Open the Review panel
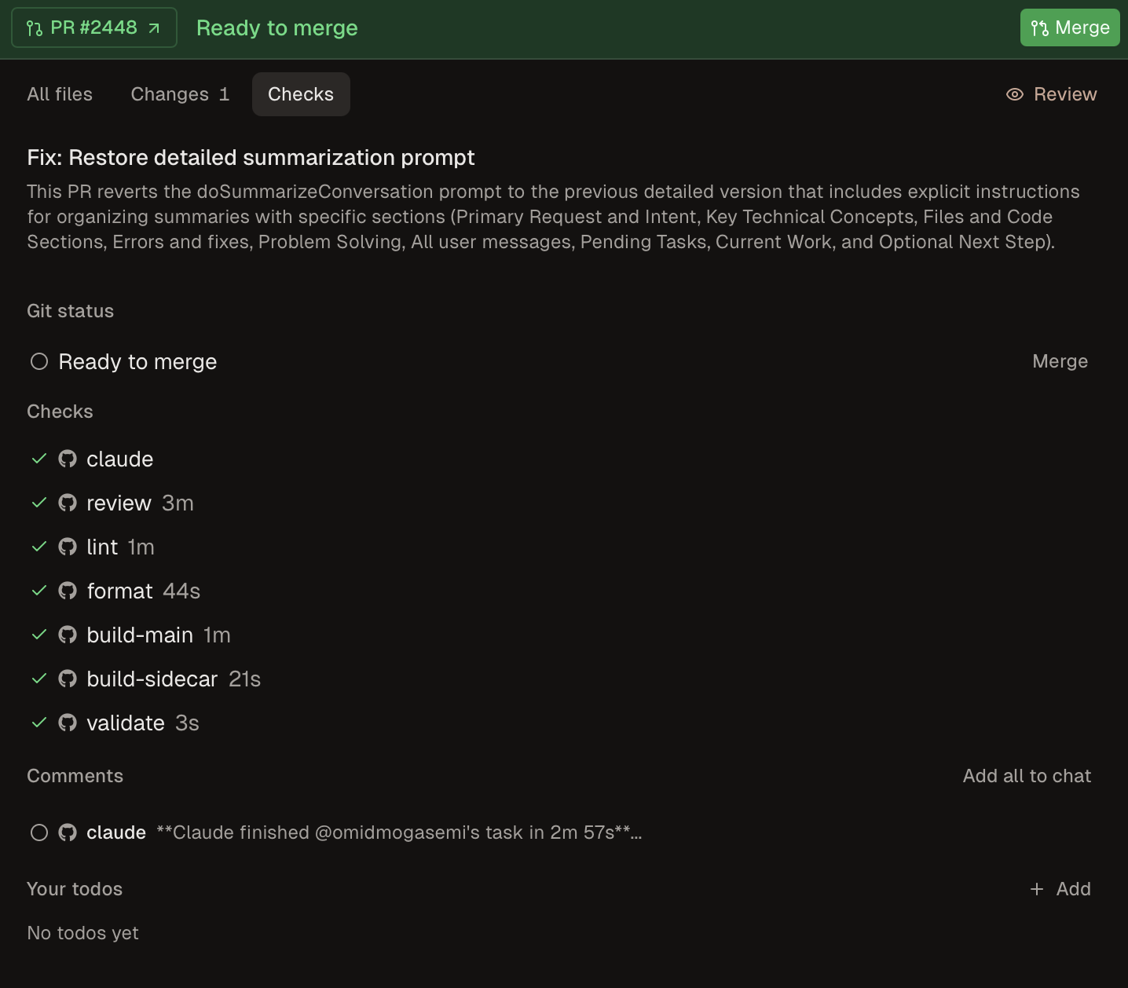Image resolution: width=1128 pixels, height=988 pixels. coord(1064,94)
